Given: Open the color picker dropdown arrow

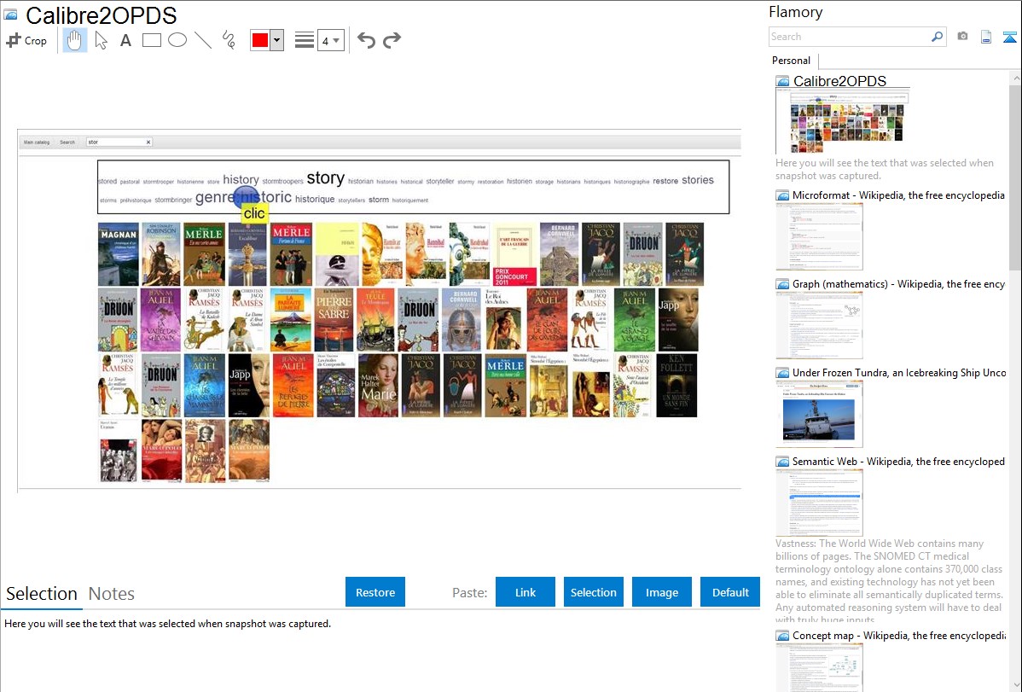Looking at the screenshot, I should click(276, 40).
